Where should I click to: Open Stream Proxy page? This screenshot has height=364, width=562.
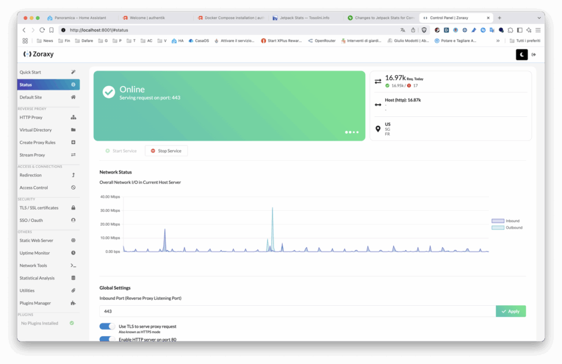tap(48, 155)
